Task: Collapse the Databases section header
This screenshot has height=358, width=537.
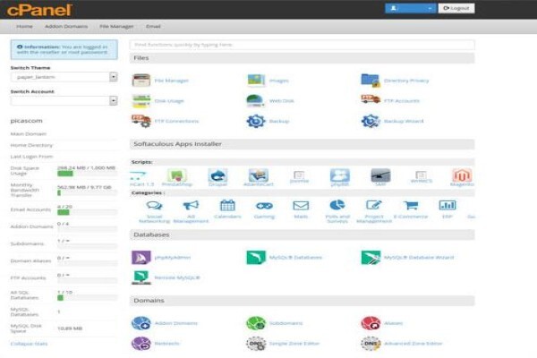Action: 303,234
